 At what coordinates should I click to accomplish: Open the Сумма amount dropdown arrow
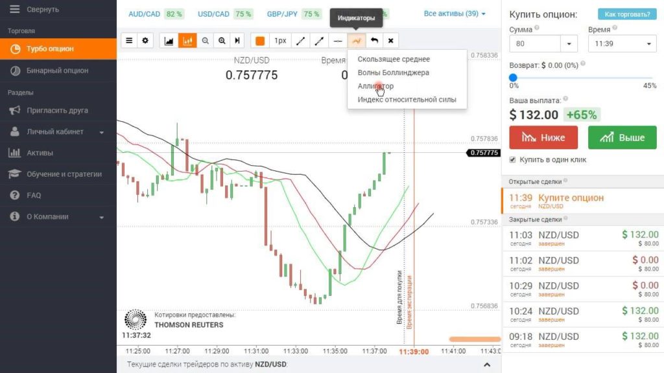[x=569, y=43]
